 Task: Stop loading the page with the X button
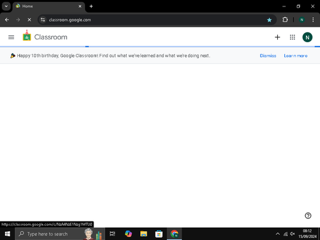click(x=29, y=20)
